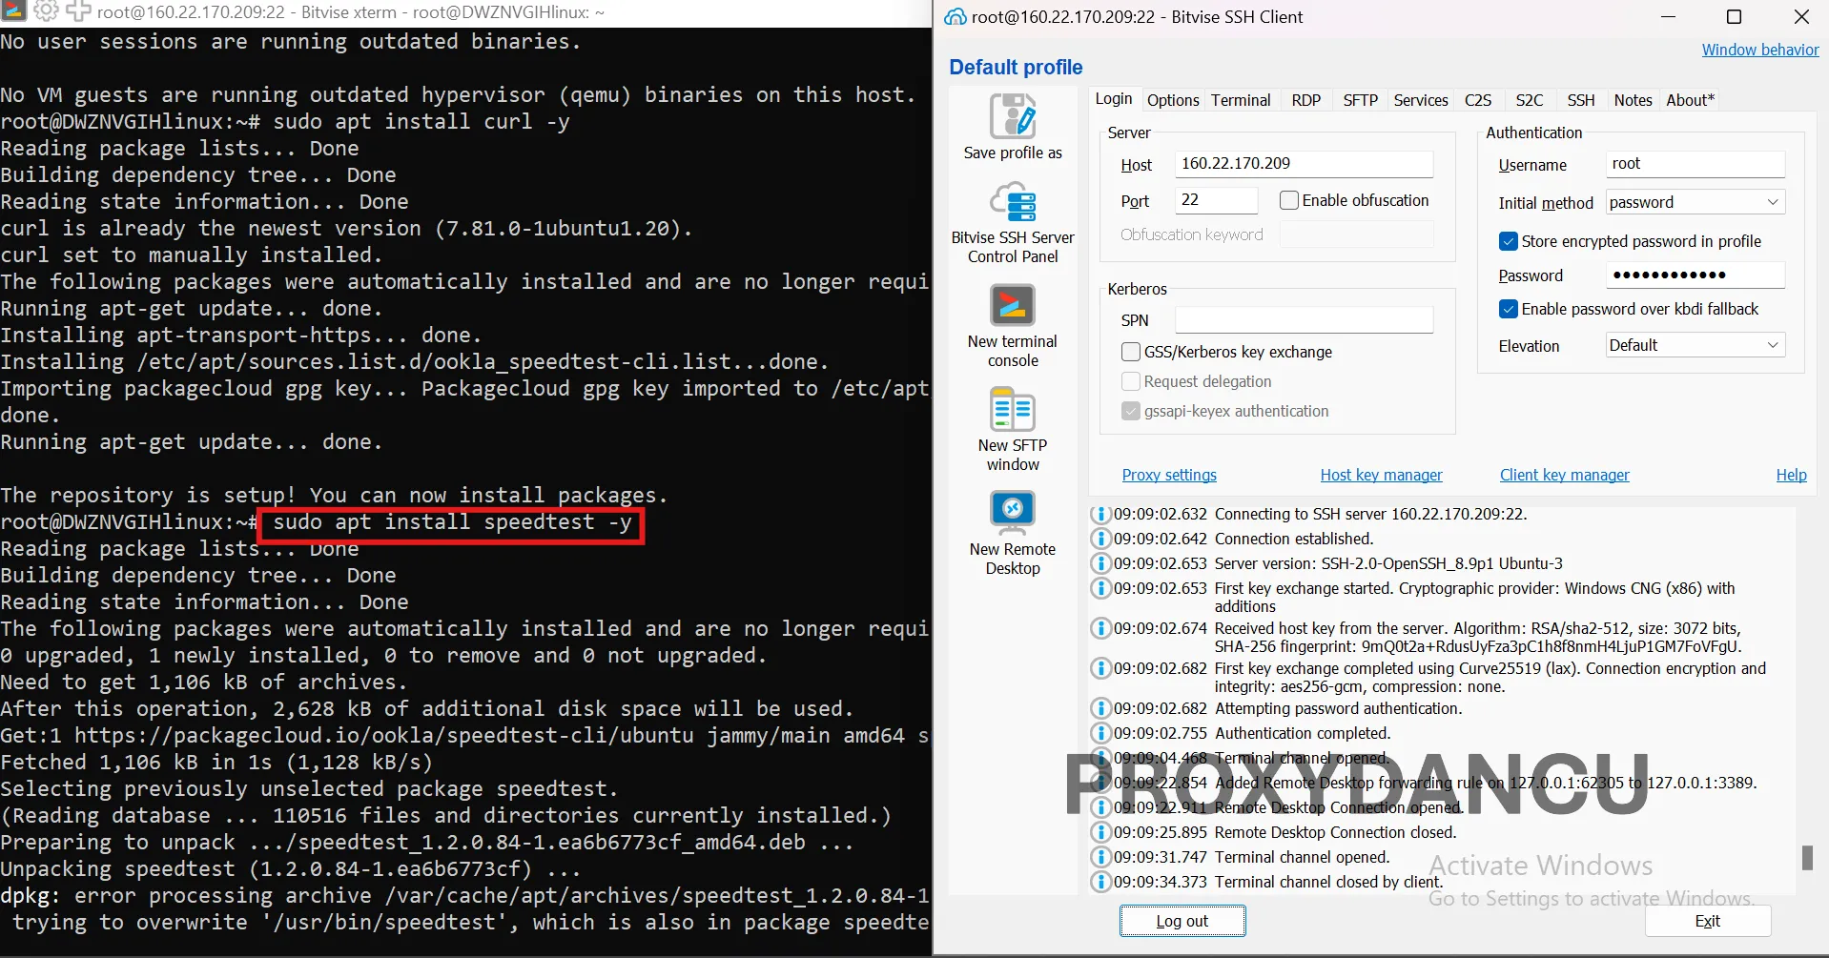Click into the Host input field
The height and width of the screenshot is (958, 1829).
click(1303, 164)
